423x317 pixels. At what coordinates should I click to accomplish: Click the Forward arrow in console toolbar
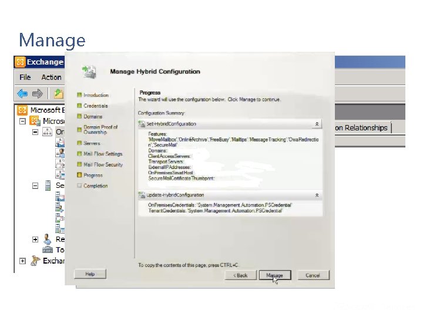coord(38,94)
